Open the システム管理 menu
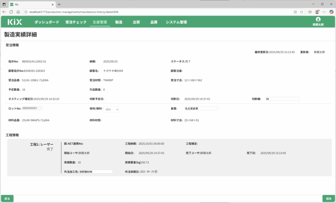 (176, 22)
